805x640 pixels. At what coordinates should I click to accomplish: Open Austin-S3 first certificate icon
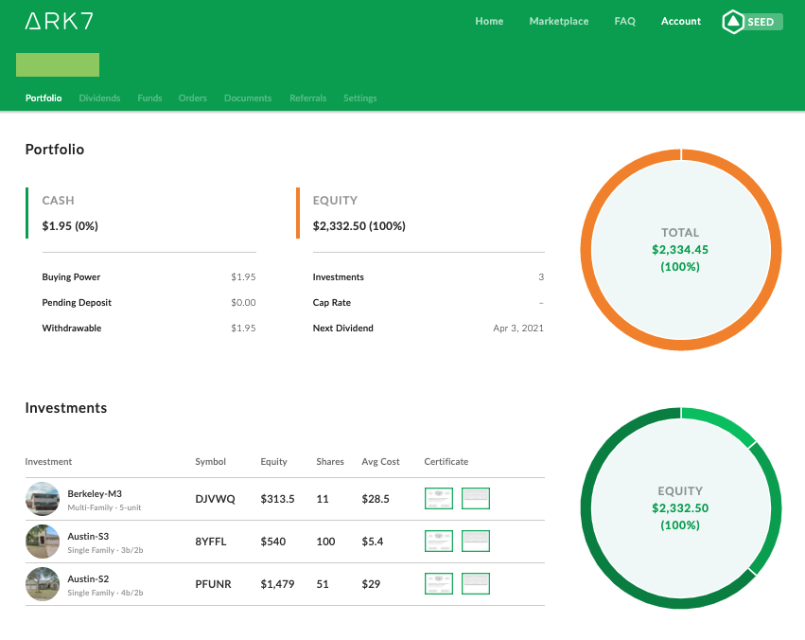click(x=439, y=541)
